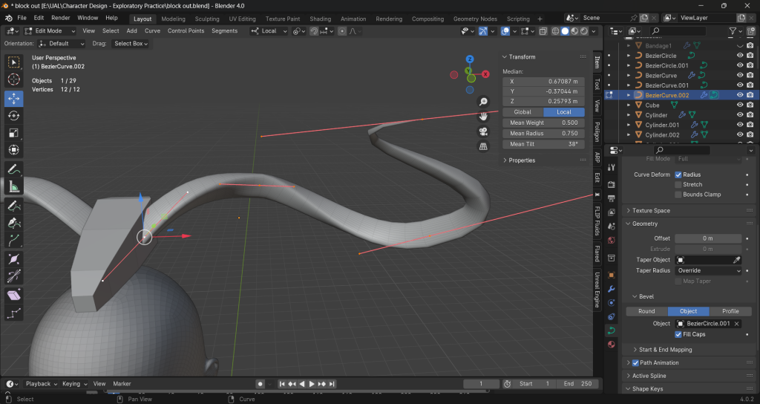Clear the BezierCircle.001 bevel object
This screenshot has width=760, height=404.
click(737, 324)
